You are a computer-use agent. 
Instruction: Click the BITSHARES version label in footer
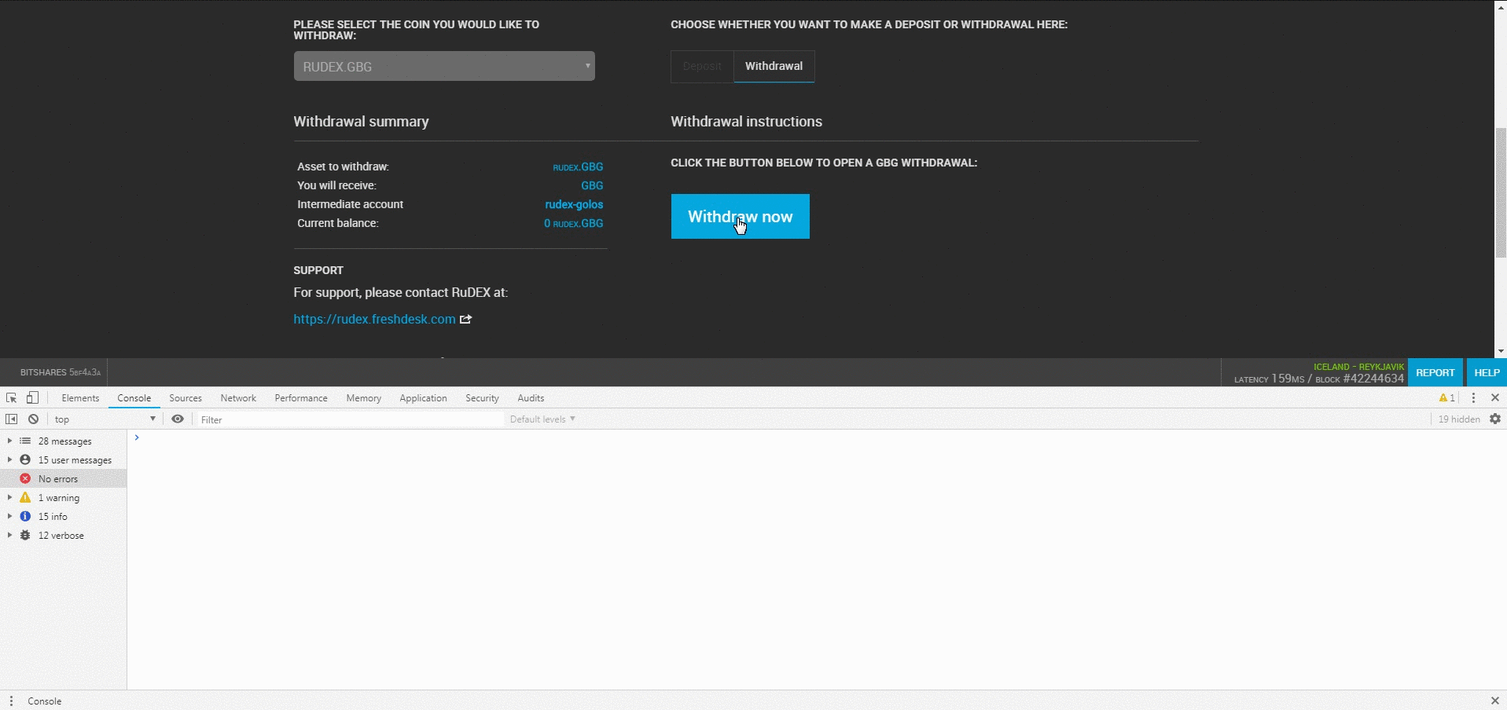[61, 372]
